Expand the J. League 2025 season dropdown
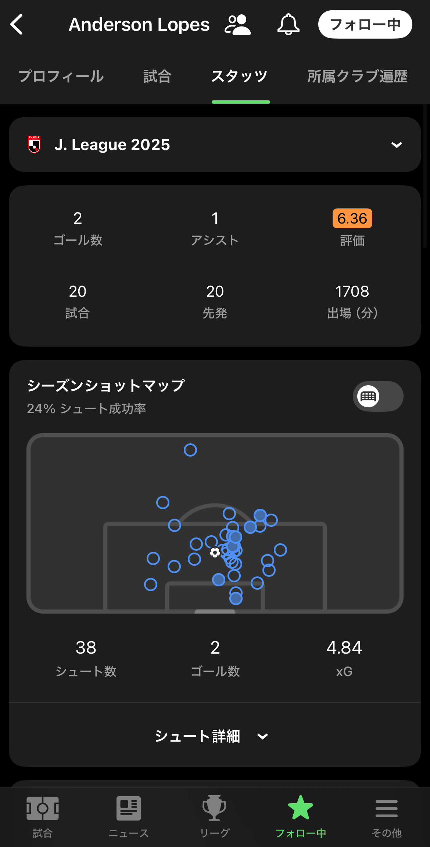This screenshot has height=847, width=430. [x=215, y=144]
